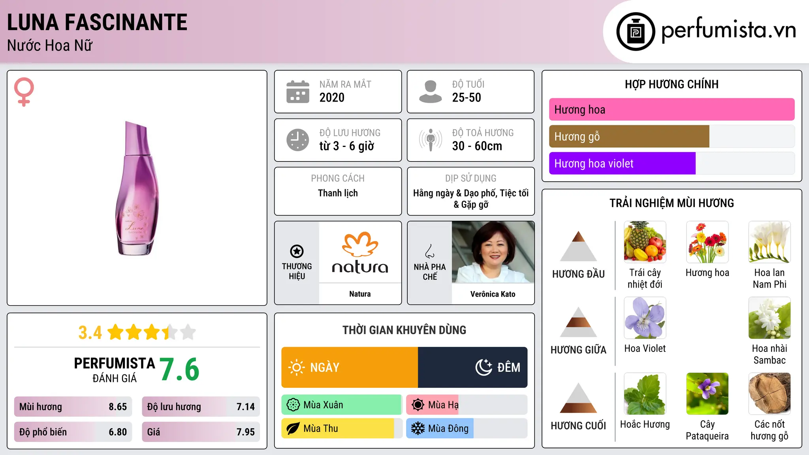The height and width of the screenshot is (455, 809).
Task: Click the last grey rating star
Action: point(188,332)
